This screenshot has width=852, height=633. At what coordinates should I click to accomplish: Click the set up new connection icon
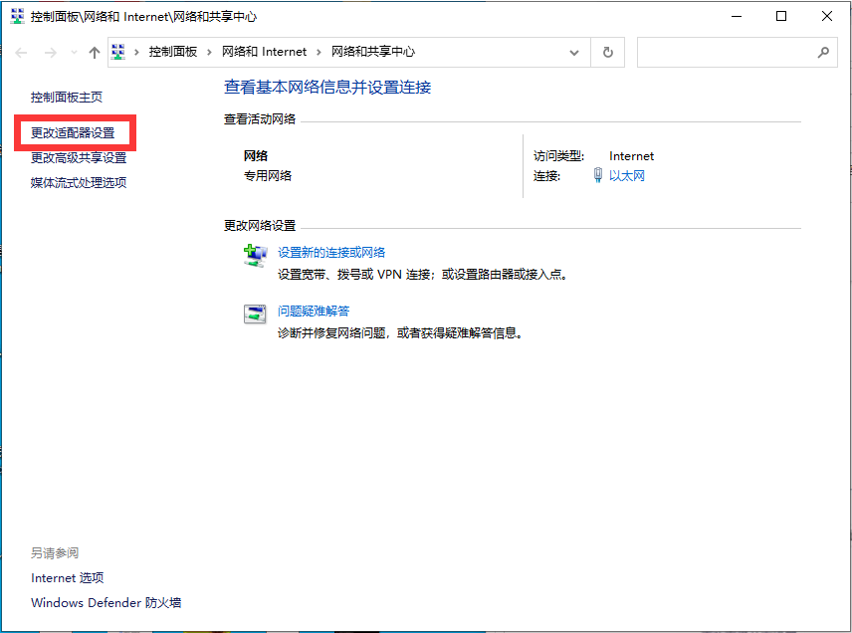255,255
